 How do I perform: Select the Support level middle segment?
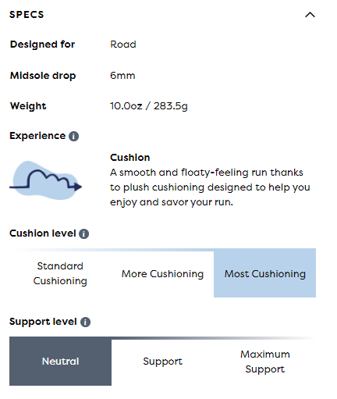click(162, 362)
